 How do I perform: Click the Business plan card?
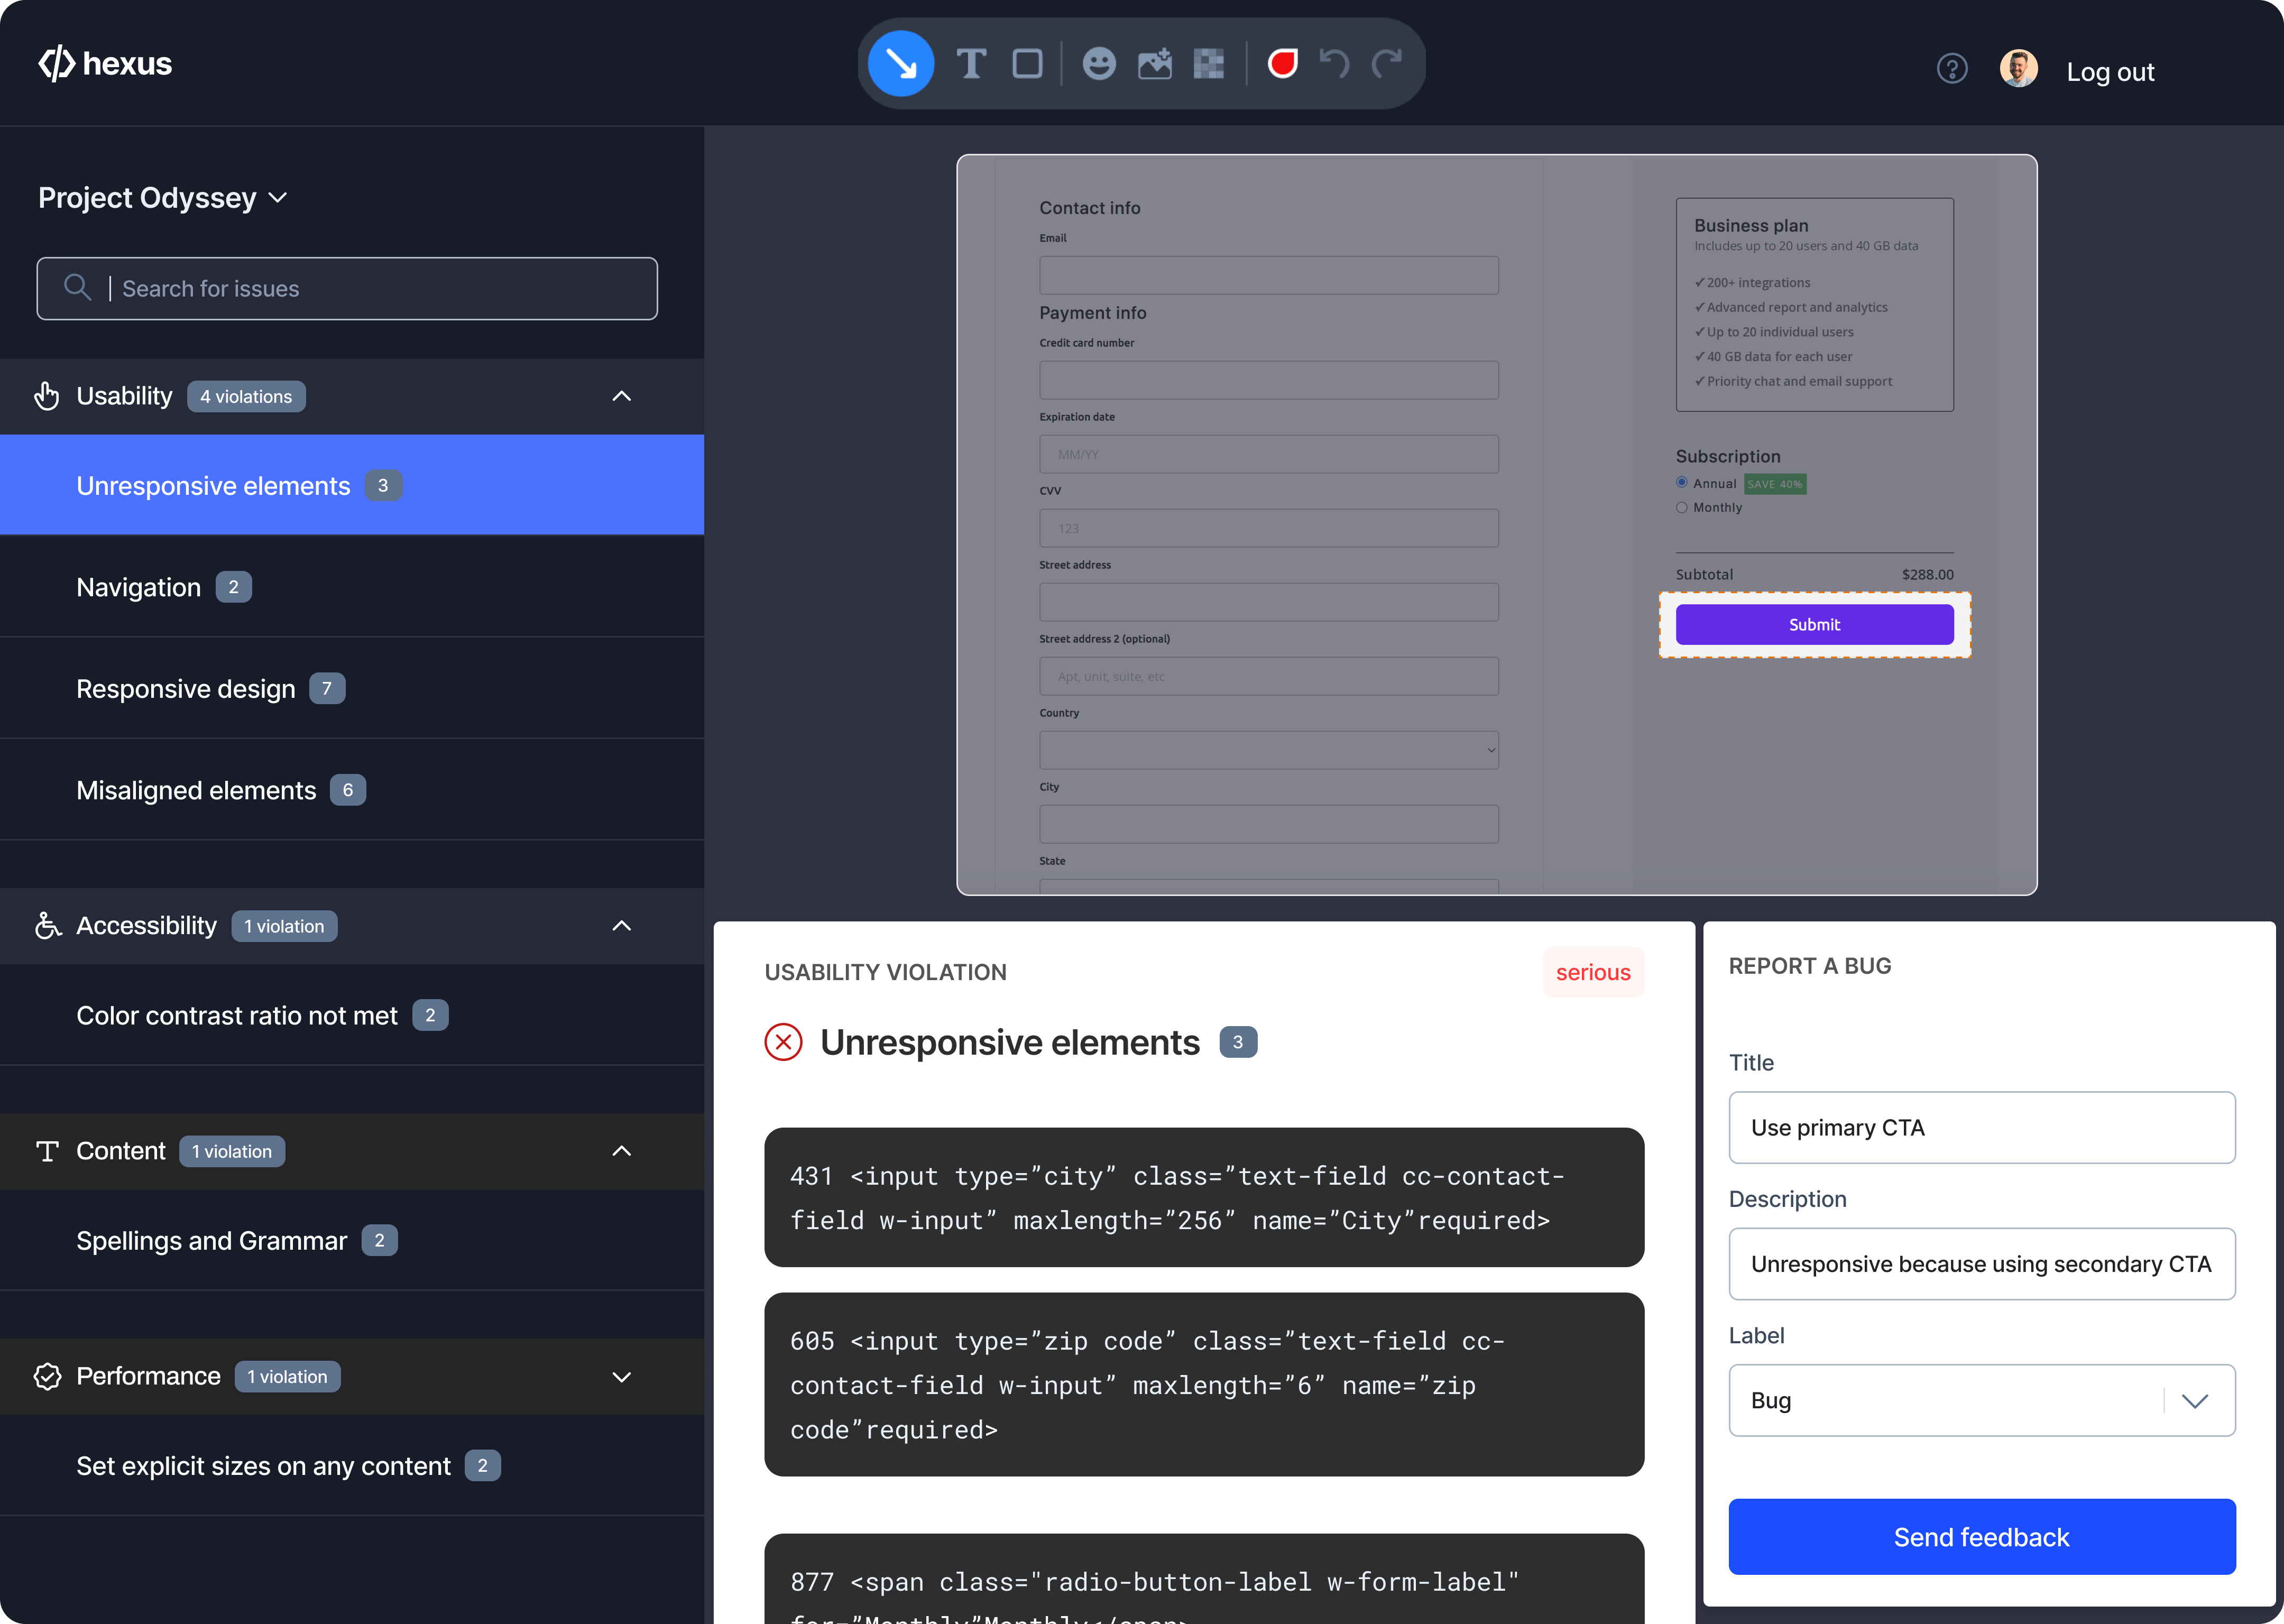(x=1814, y=304)
